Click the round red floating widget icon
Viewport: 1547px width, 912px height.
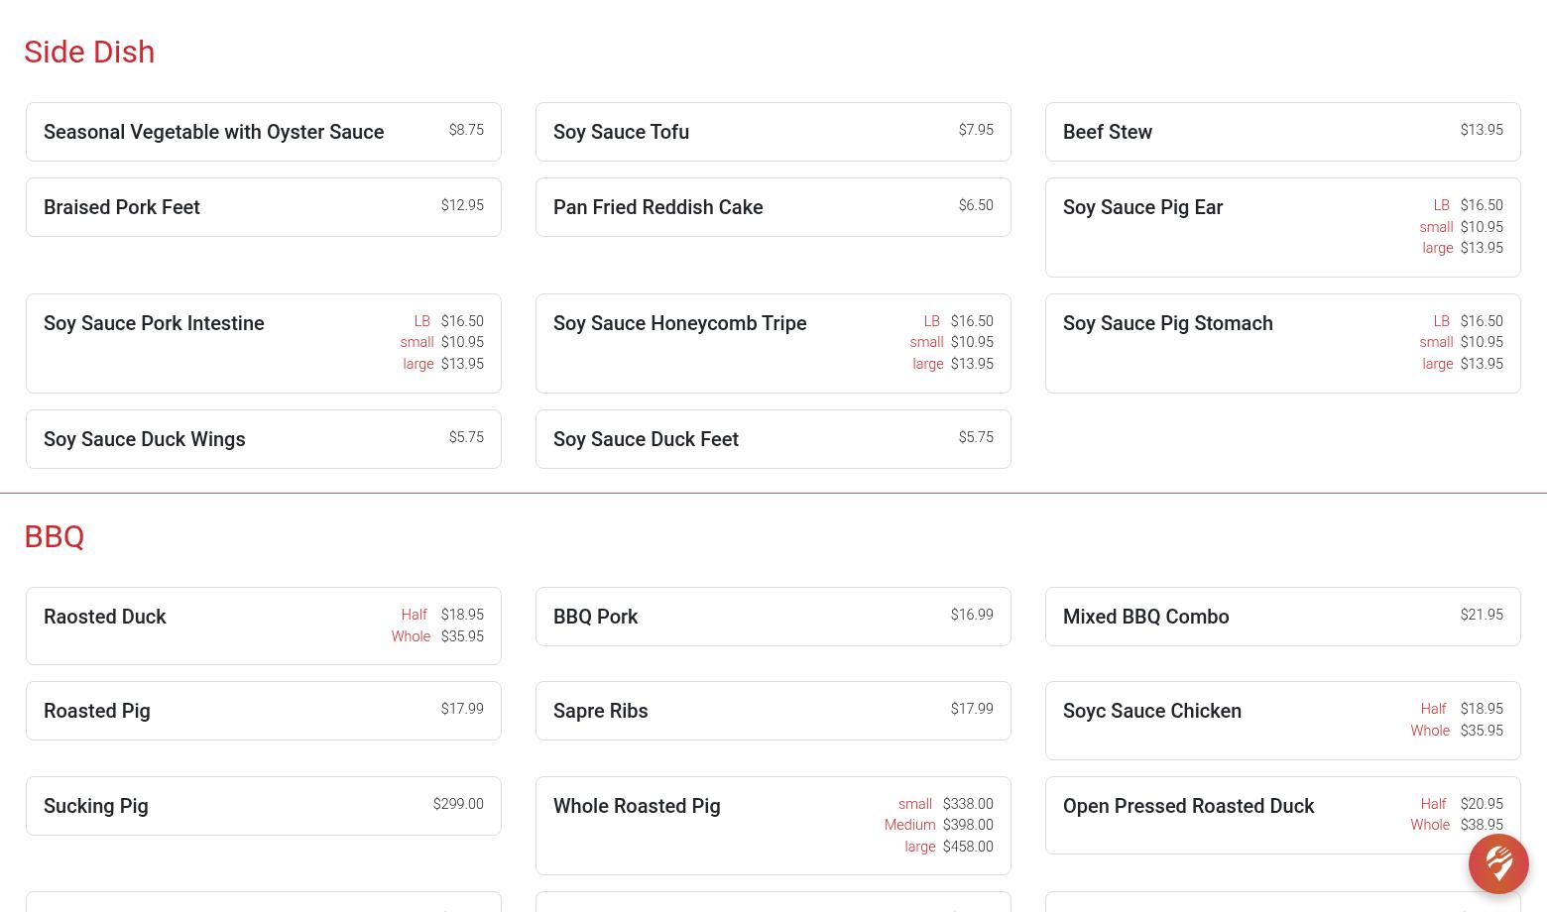(x=1497, y=863)
